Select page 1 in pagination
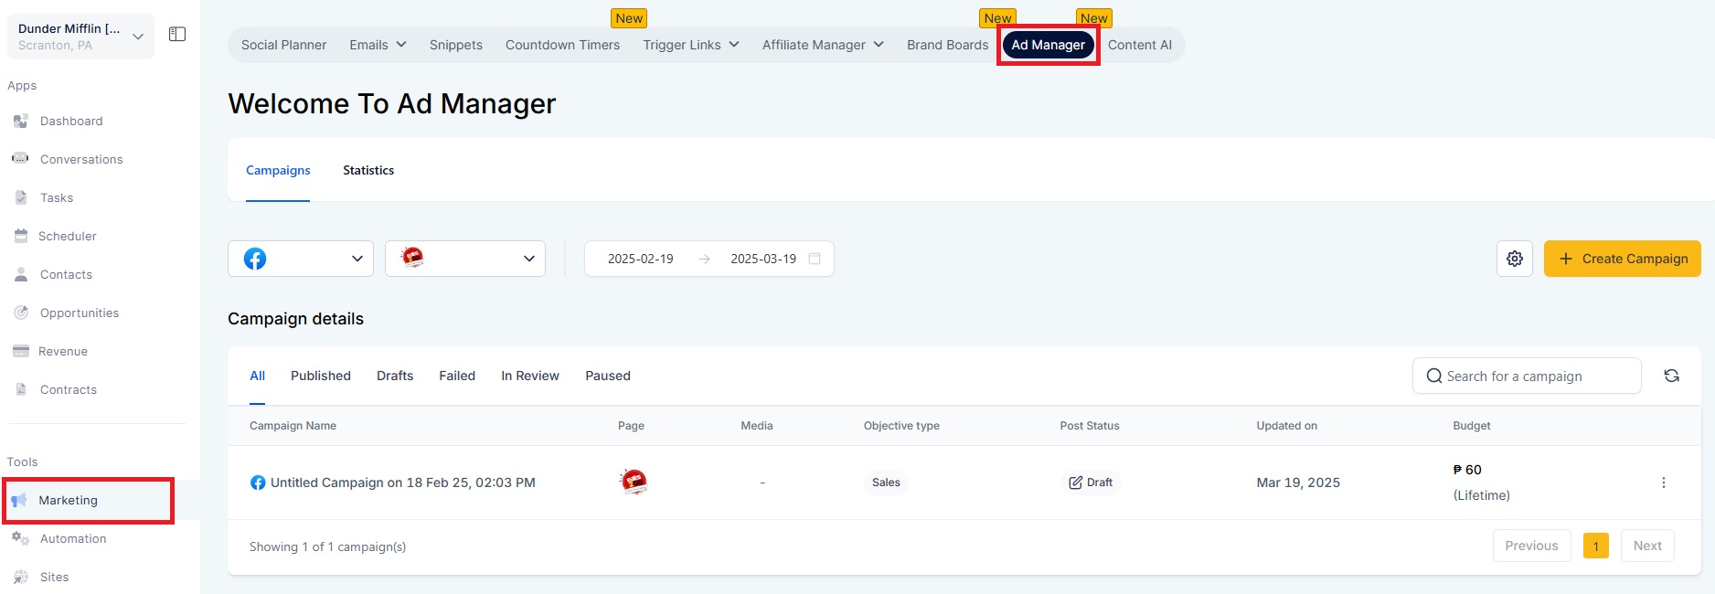This screenshot has width=1715, height=594. pyautogui.click(x=1595, y=546)
